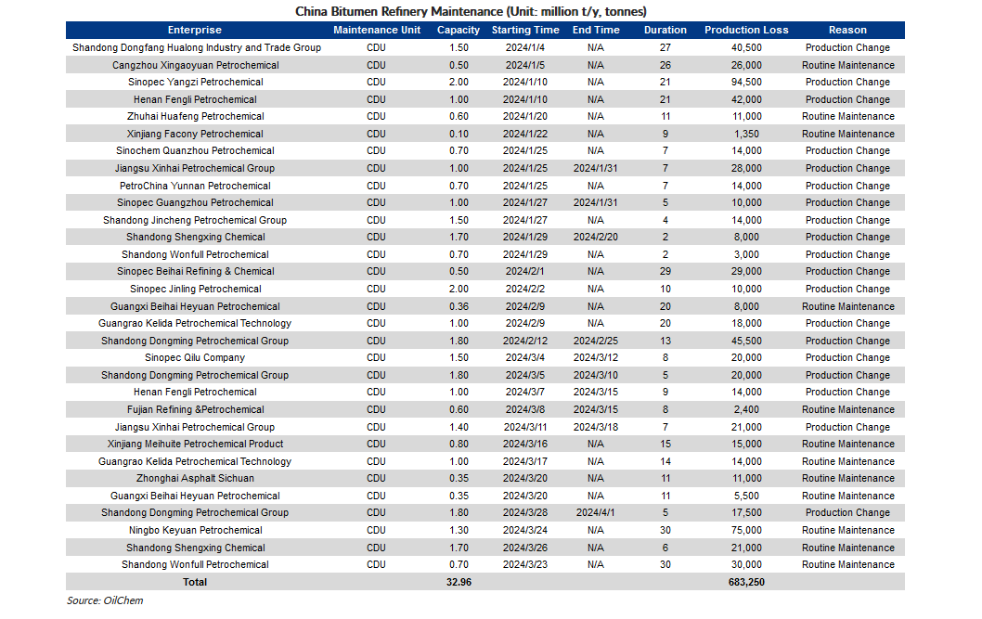Click the production loss value 45,500

[746, 342]
